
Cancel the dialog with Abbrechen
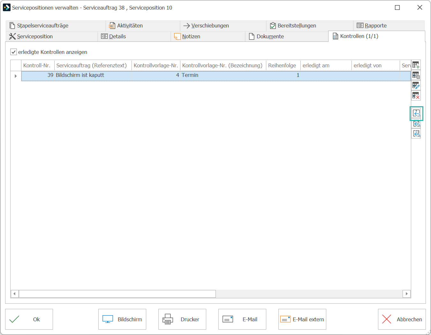pyautogui.click(x=402, y=319)
